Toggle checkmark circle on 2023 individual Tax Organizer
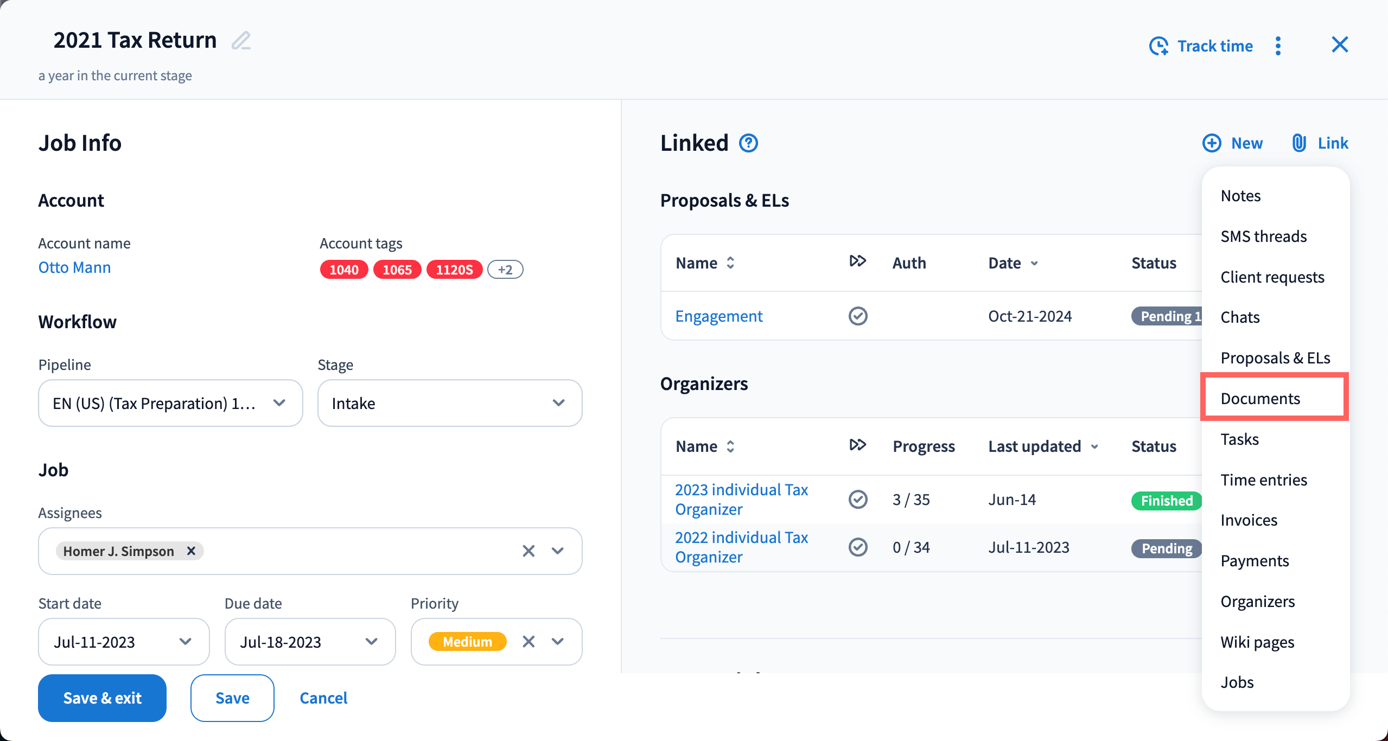The width and height of the screenshot is (1388, 741). click(858, 500)
